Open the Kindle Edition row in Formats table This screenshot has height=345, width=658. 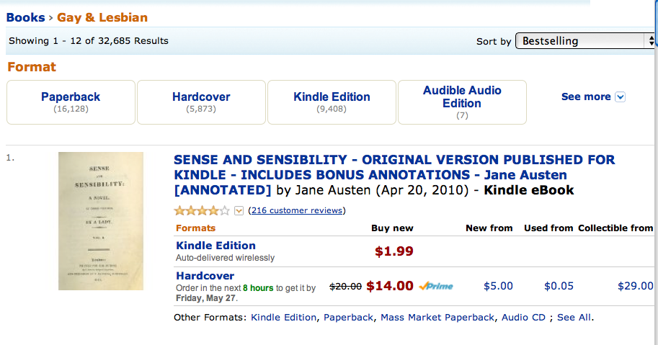[215, 246]
